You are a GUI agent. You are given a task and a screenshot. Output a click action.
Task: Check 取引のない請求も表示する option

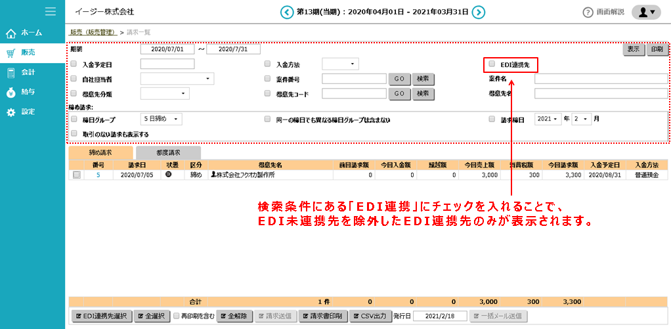pyautogui.click(x=74, y=133)
